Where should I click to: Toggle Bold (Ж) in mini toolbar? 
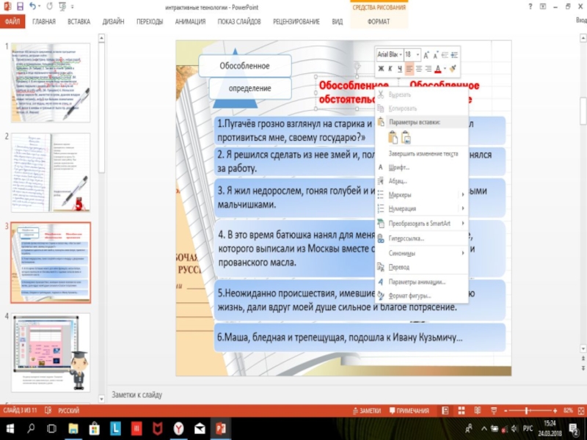[x=381, y=68]
